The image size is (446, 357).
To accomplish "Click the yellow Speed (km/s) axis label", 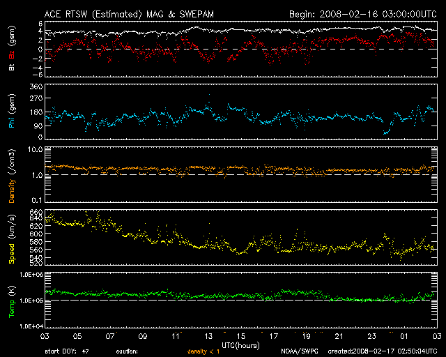I will 12,239.
